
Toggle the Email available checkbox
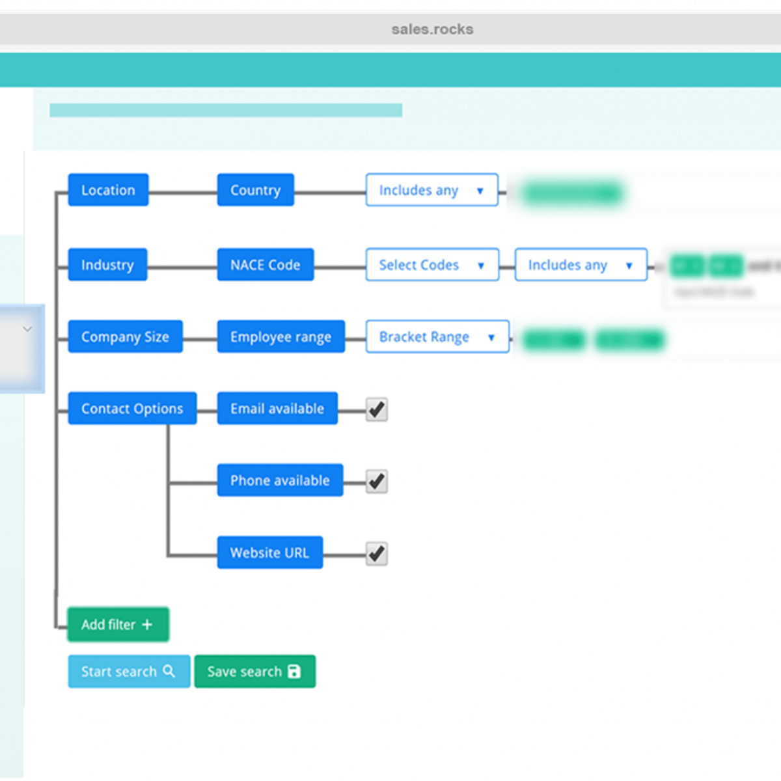click(376, 409)
